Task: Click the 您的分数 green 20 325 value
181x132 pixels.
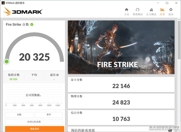Action: click(13, 79)
